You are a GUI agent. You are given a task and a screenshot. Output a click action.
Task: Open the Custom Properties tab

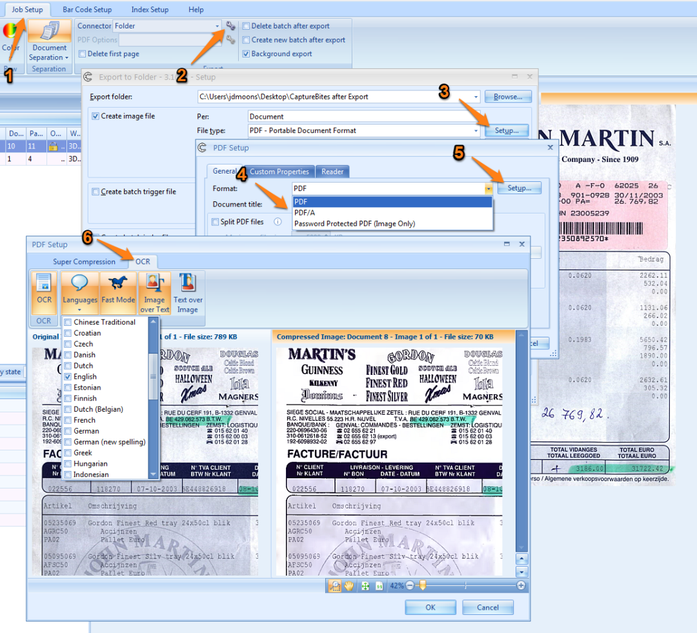pos(279,172)
